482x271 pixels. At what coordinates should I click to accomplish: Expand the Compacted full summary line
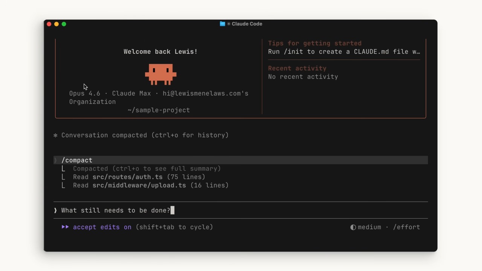(x=147, y=169)
